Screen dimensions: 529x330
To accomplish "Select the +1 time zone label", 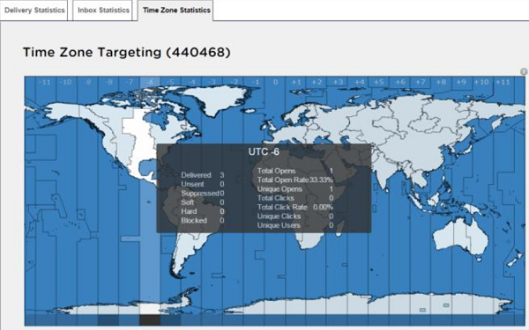I will click(296, 82).
